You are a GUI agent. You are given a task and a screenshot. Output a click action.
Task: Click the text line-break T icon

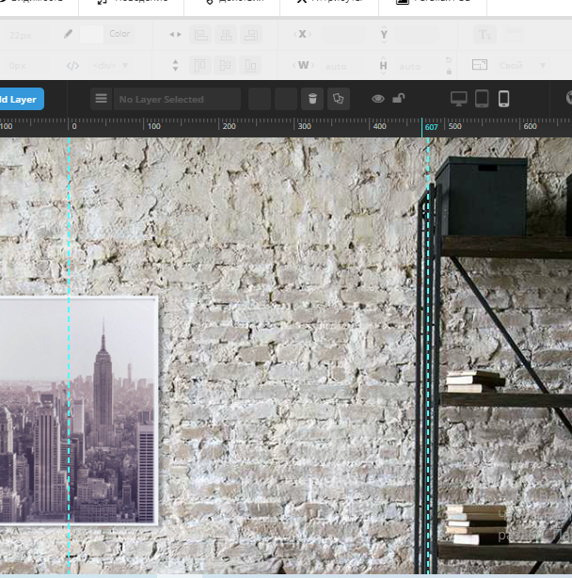(485, 35)
